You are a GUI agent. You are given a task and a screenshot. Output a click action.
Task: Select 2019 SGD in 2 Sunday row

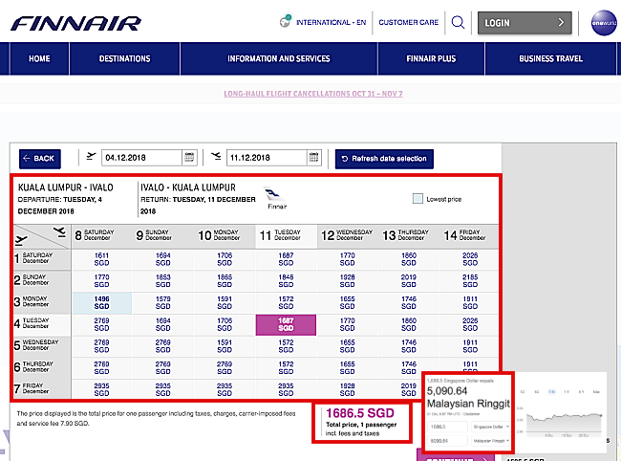point(409,281)
